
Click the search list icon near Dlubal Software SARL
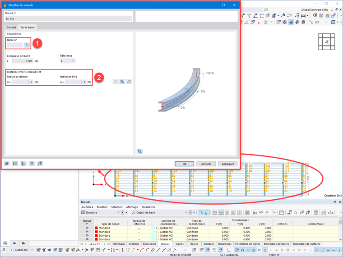click(x=266, y=9)
